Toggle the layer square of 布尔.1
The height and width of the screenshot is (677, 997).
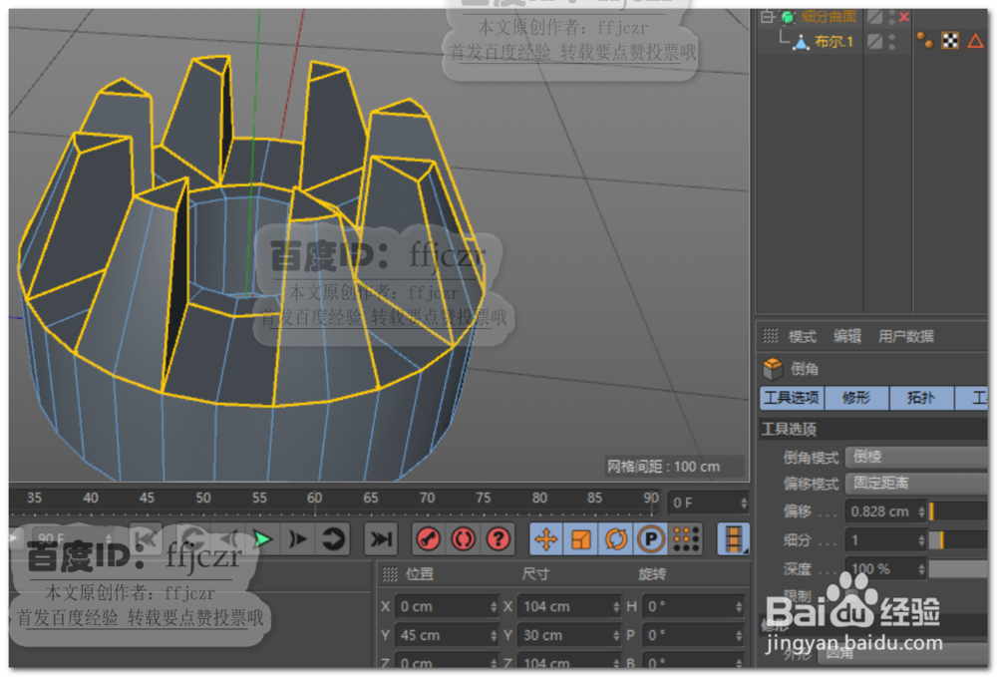(x=875, y=42)
